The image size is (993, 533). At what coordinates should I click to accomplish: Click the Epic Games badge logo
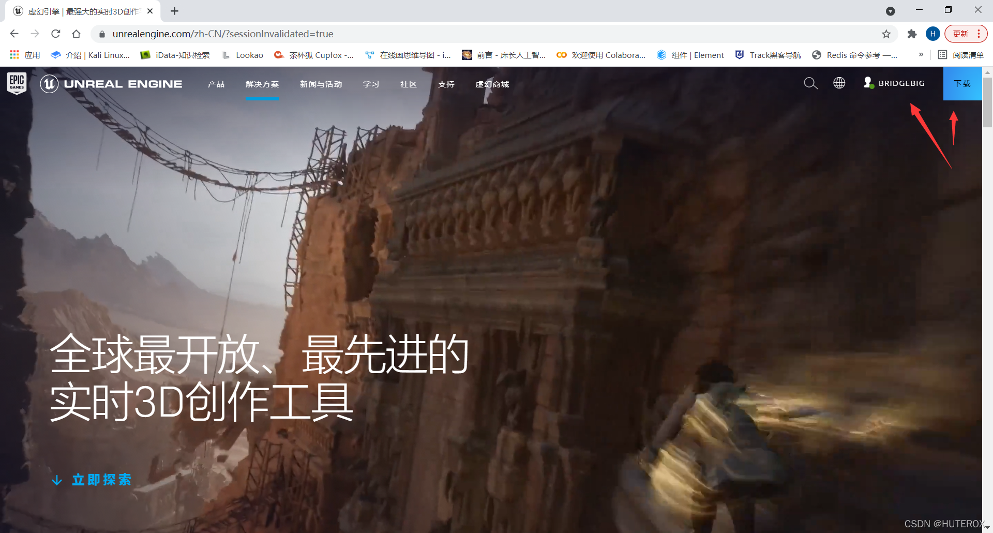[16, 83]
